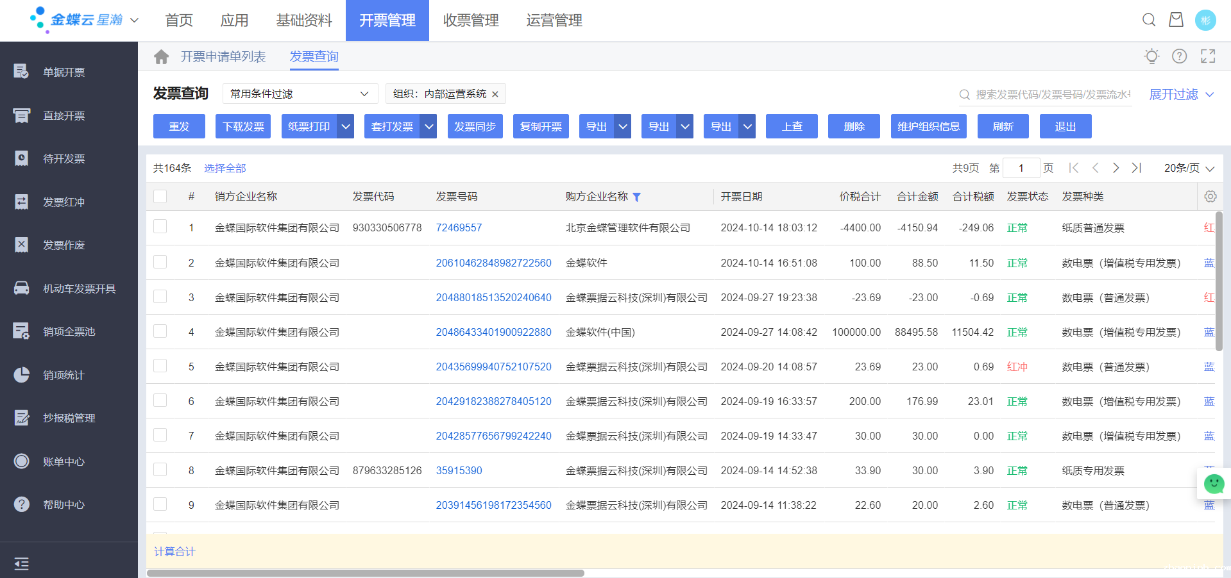Open the green smiley assistant widget
1231x578 pixels.
click(1214, 484)
